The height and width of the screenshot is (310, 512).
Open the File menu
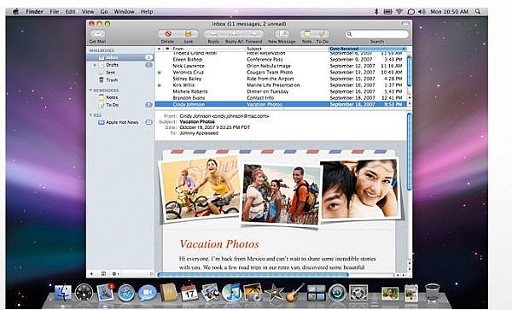(55, 11)
